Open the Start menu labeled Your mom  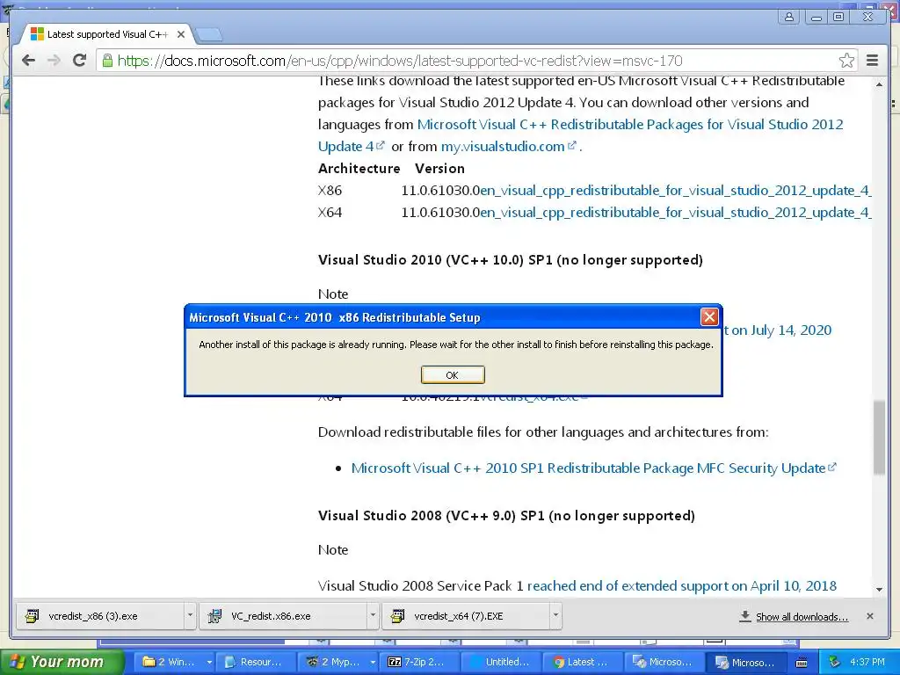62,662
